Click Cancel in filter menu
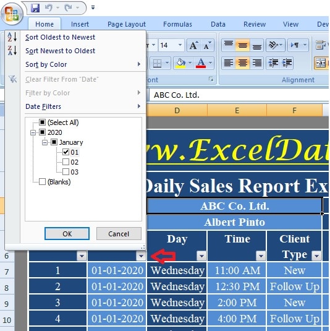Screen dimensions: 330x331 click(x=119, y=234)
